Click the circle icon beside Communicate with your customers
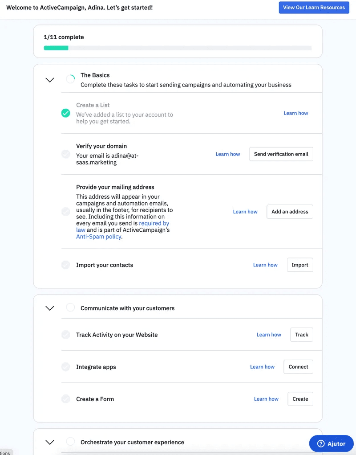The width and height of the screenshot is (356, 455). tap(70, 307)
